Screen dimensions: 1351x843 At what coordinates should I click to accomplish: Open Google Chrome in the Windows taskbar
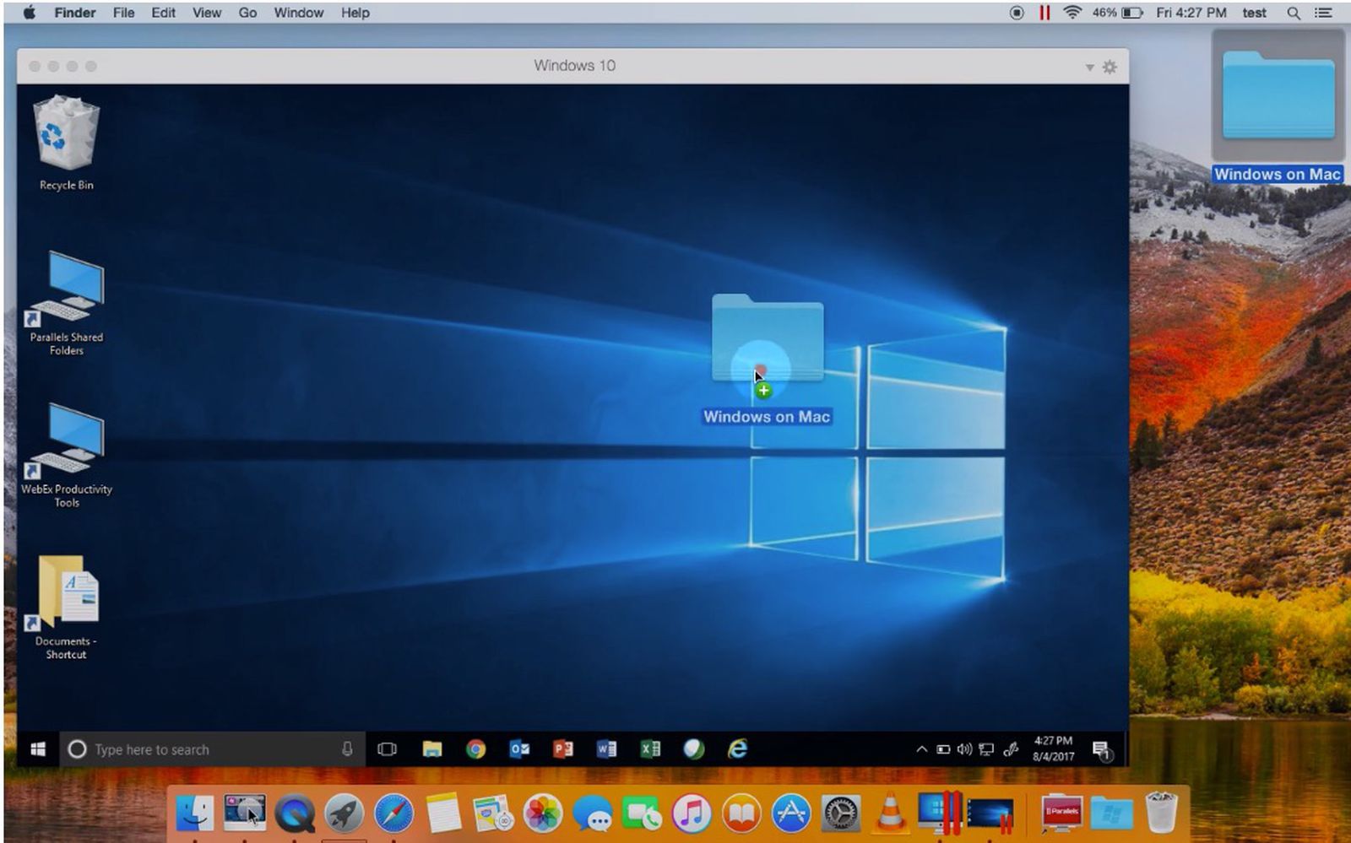[x=476, y=749]
